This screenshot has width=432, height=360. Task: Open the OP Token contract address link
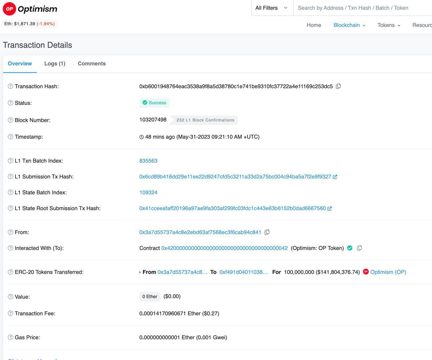tap(224, 248)
